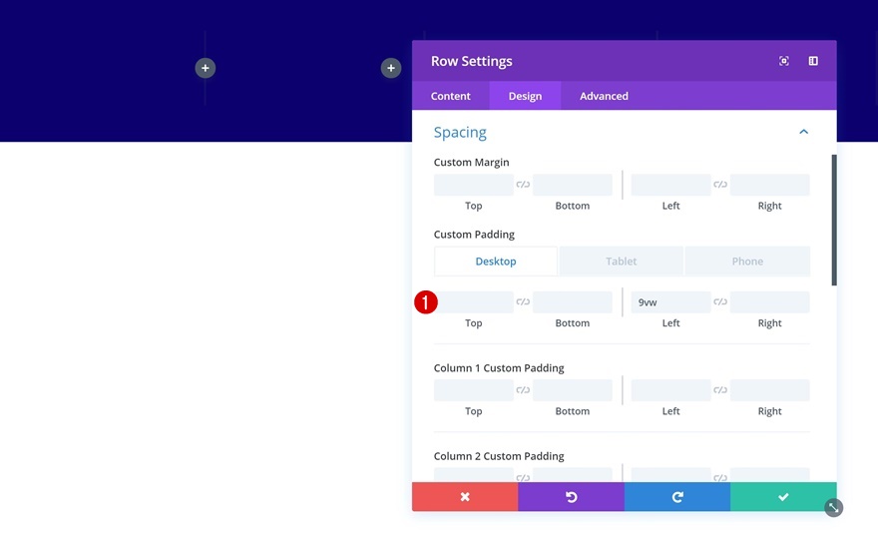Image resolution: width=878 pixels, height=544 pixels.
Task: Choose the Tablet padding tab
Action: click(621, 262)
